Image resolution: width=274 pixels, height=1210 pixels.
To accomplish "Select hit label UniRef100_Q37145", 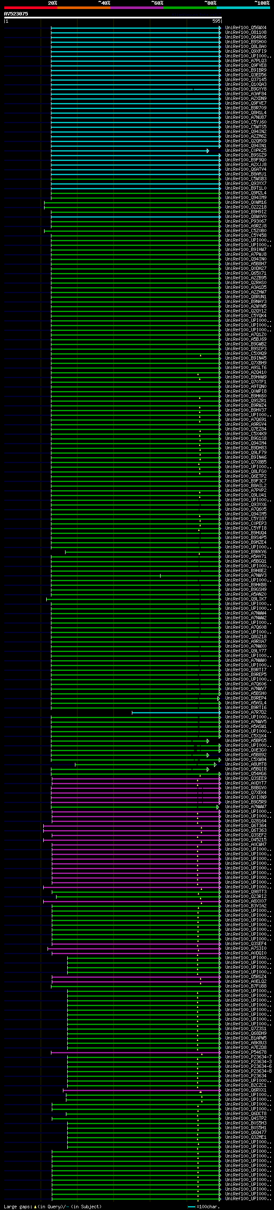I will pos(246,79).
